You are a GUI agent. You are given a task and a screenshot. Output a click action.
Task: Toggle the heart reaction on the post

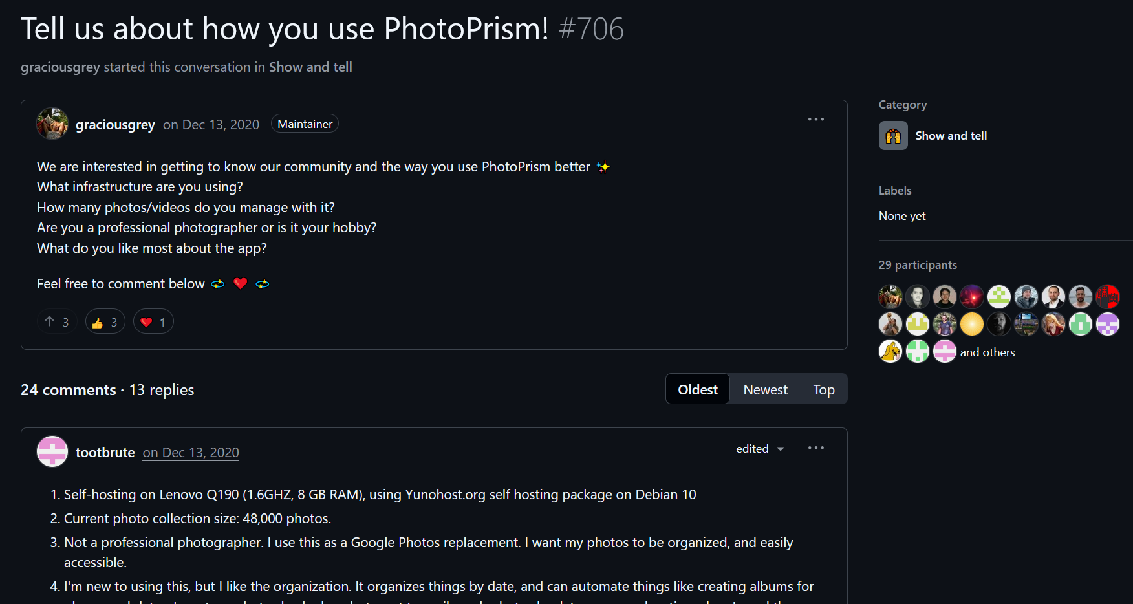[x=153, y=321]
